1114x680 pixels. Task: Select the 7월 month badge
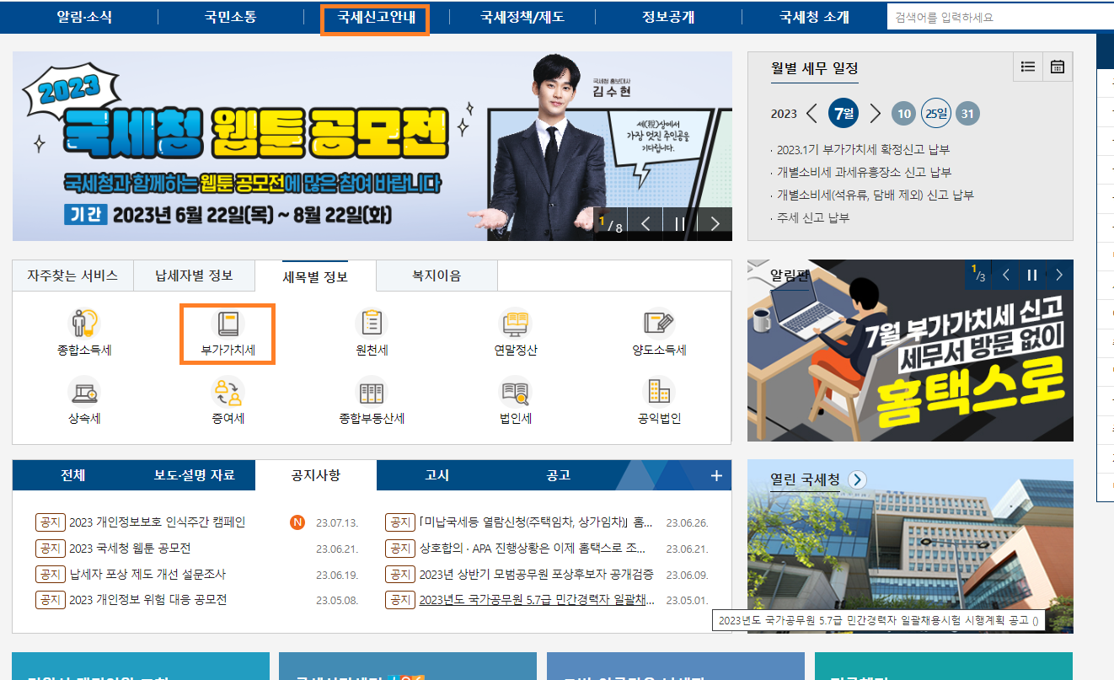pos(844,113)
